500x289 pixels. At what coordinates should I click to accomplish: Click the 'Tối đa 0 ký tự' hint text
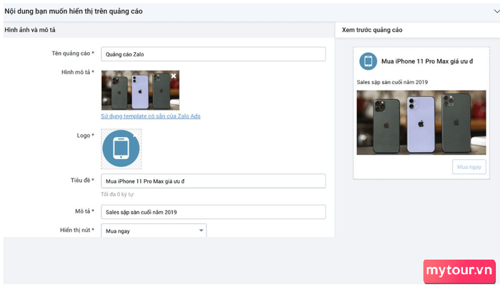[117, 194]
